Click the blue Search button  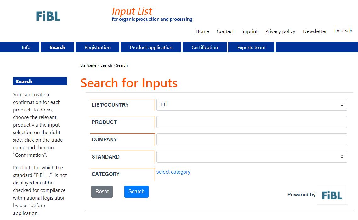coord(136,191)
